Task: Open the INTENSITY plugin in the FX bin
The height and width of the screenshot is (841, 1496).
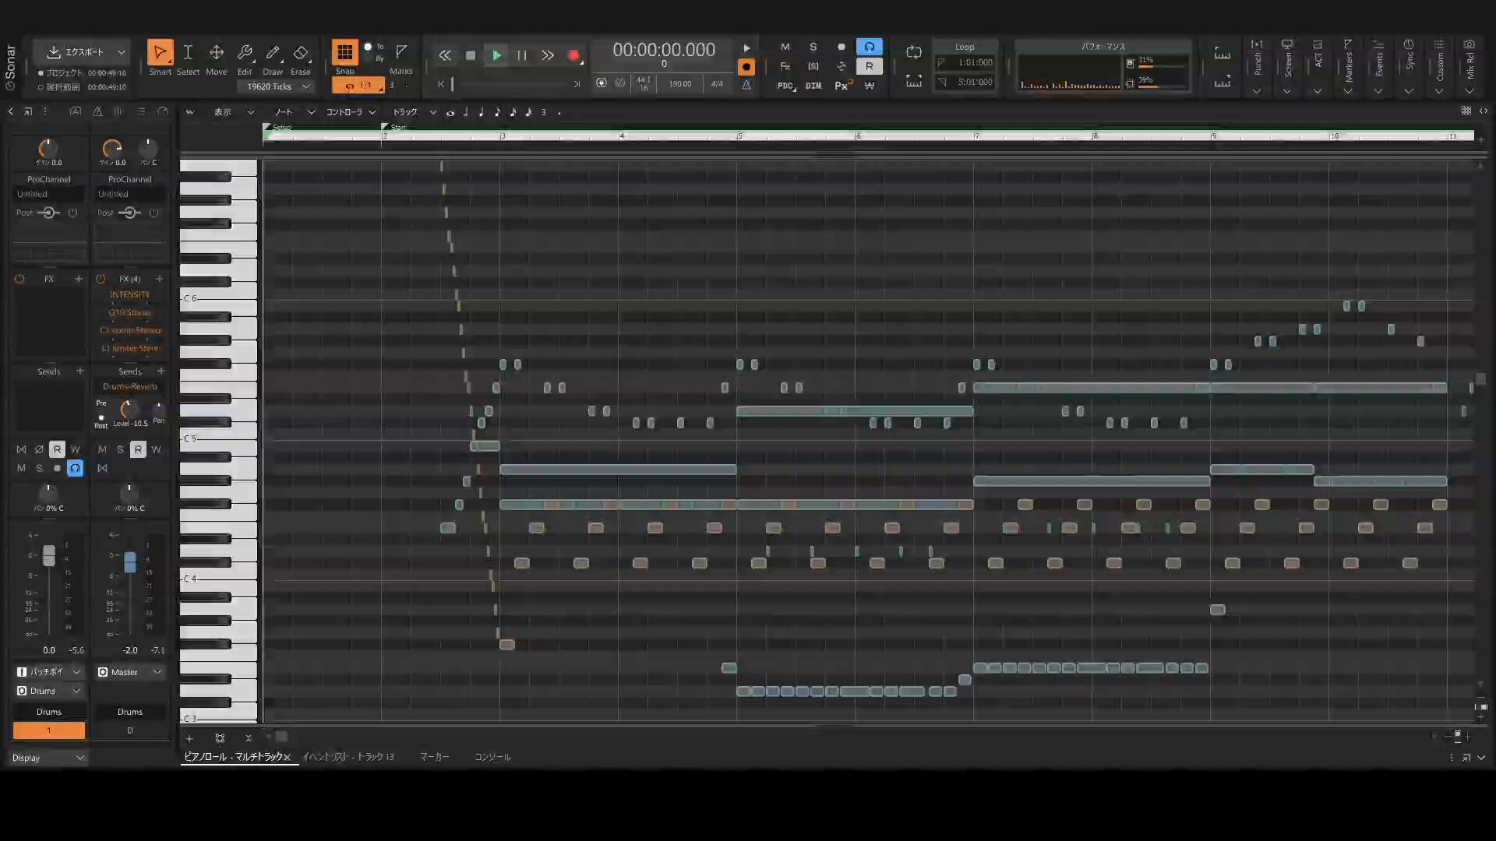Action: coord(130,294)
